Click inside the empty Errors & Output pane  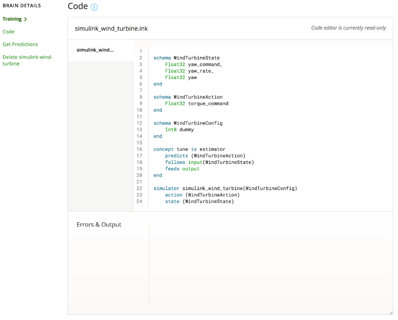pos(269,264)
